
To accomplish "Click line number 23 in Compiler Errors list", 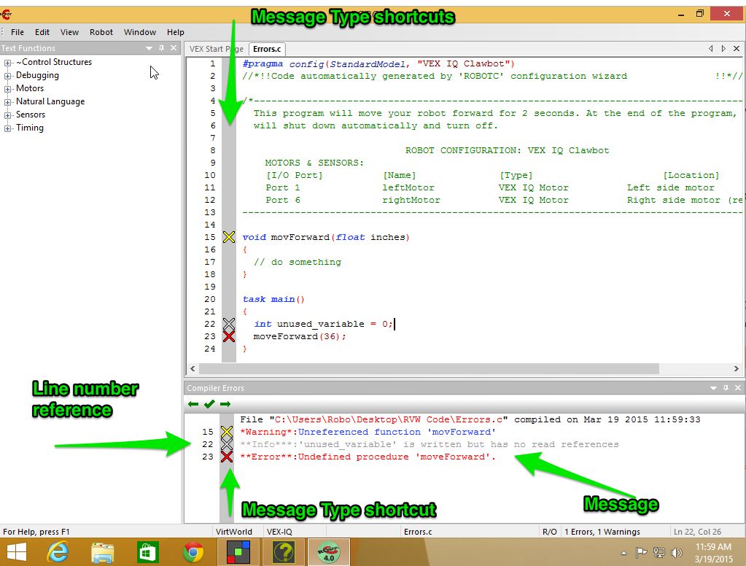I will [x=208, y=457].
